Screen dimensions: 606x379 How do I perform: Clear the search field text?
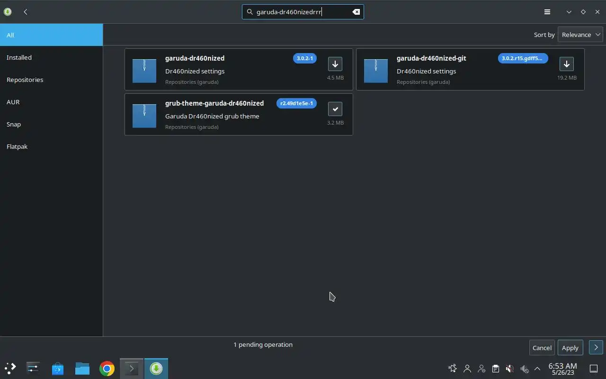pos(356,12)
